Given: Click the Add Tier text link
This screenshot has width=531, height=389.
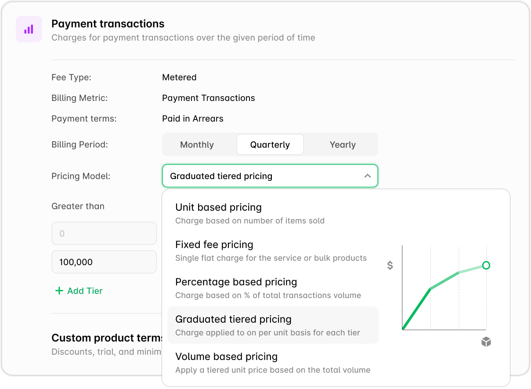Looking at the screenshot, I should tap(85, 291).
